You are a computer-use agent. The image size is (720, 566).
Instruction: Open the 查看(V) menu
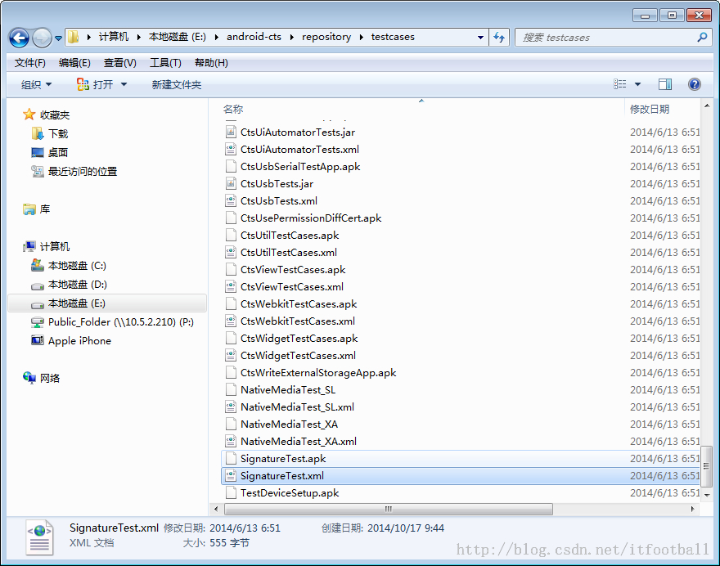[x=119, y=63]
